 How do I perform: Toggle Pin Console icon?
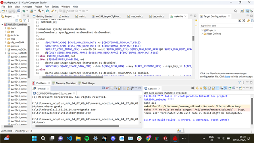(x=230, y=88)
